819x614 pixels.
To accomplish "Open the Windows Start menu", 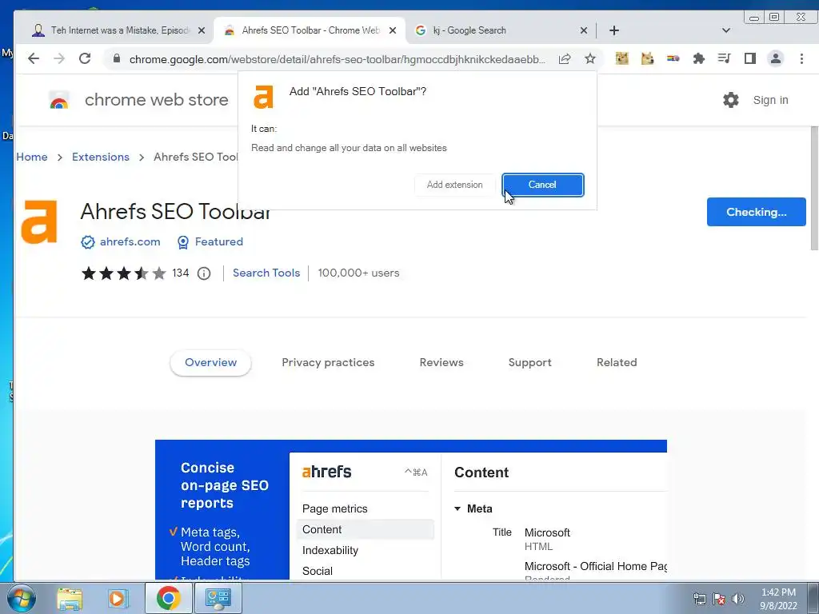I will tap(21, 598).
